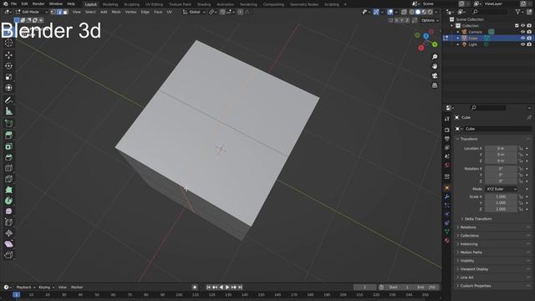Open the Mesh menu in viewport header
Image resolution: width=535 pixels, height=301 pixels.
[x=116, y=12]
